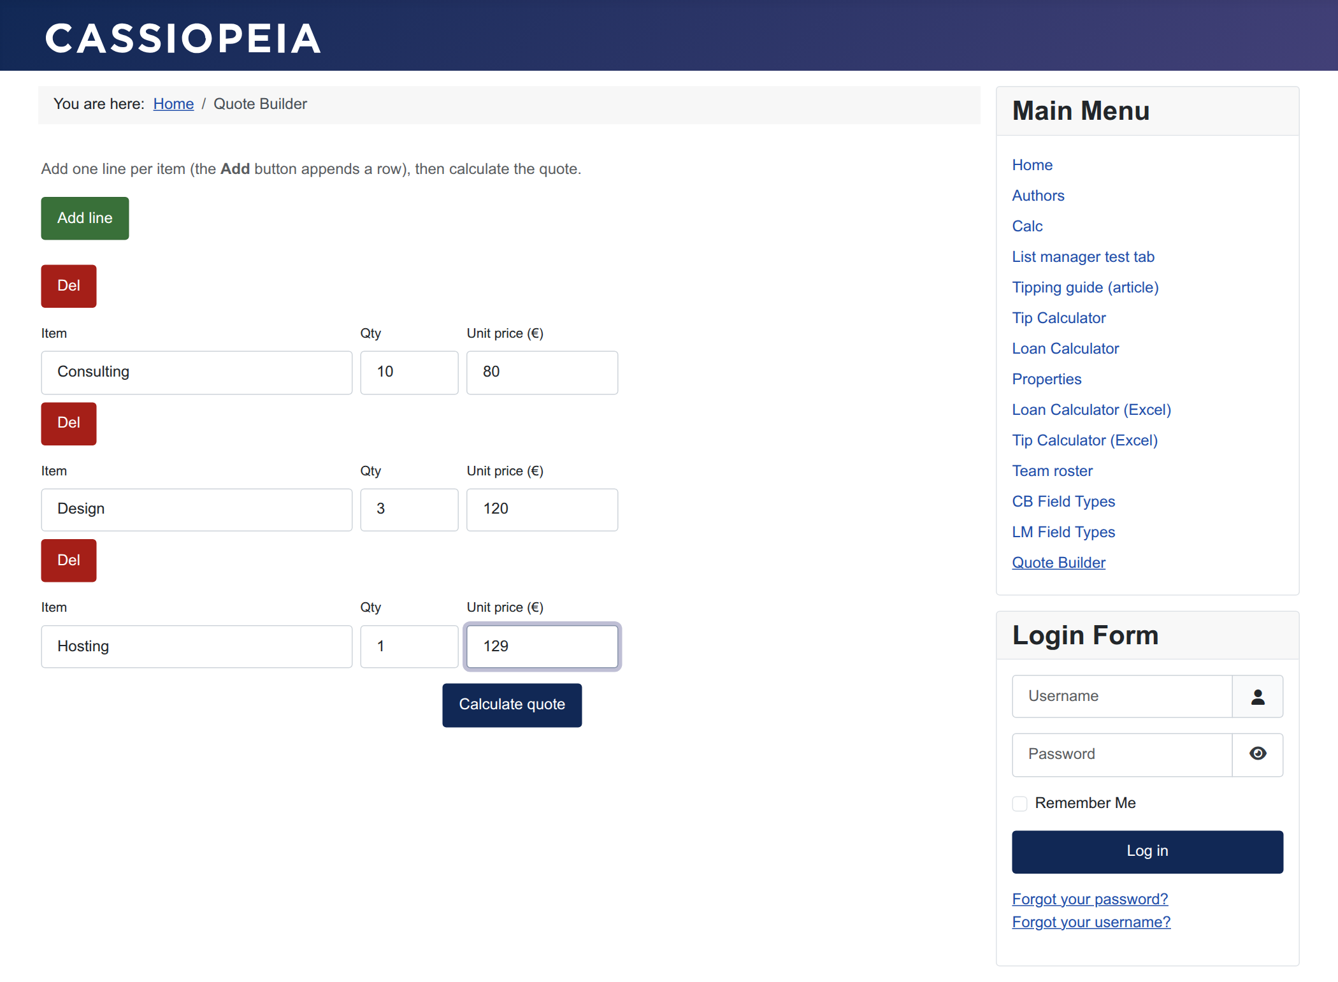Click the unit price field showing 80

coord(542,372)
